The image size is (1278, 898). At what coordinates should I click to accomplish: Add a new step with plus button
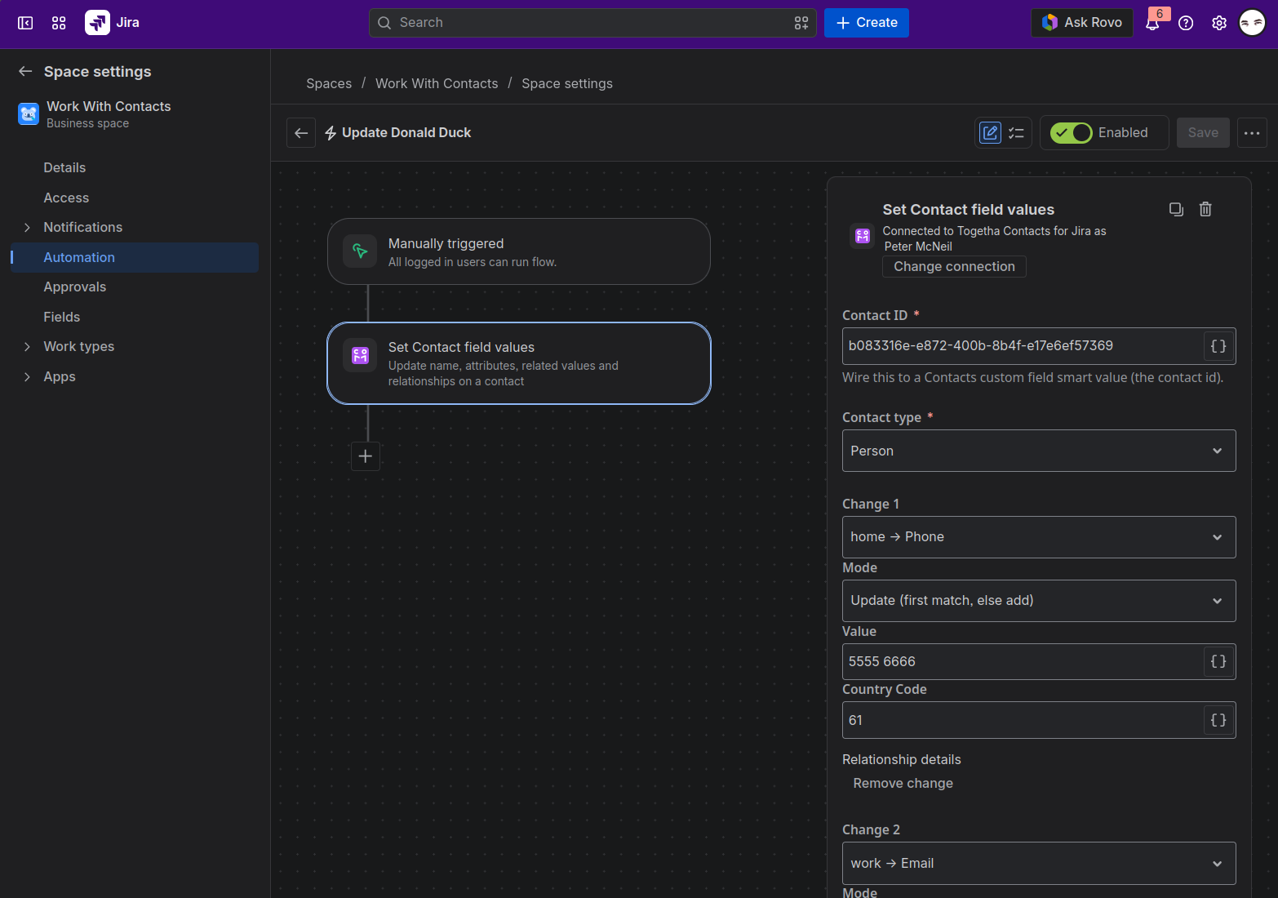pos(366,456)
